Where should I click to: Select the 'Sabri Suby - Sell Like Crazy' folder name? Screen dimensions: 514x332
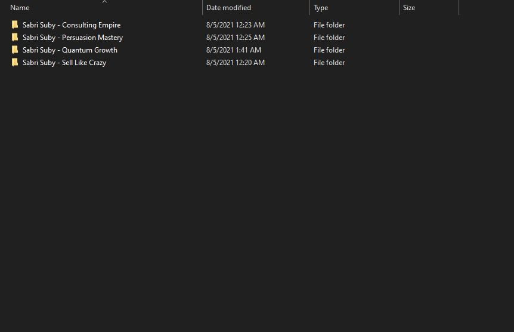coord(64,63)
